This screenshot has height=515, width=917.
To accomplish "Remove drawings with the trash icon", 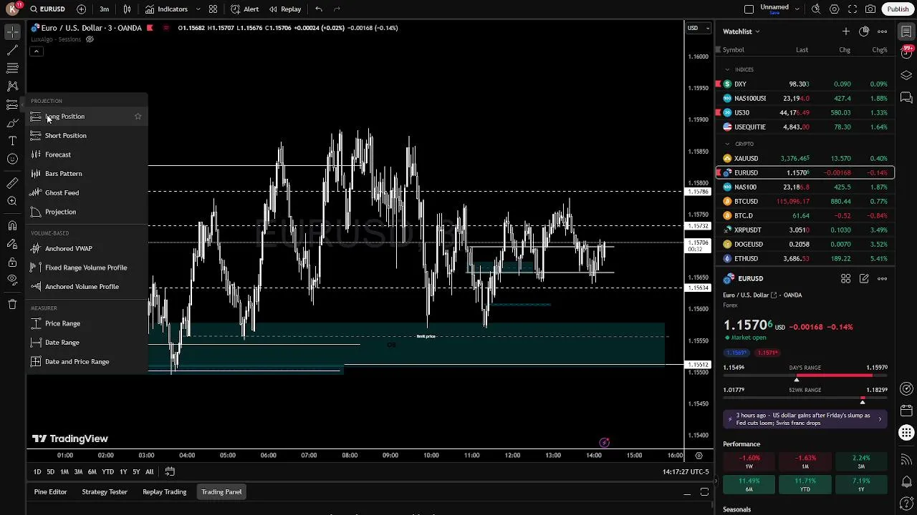I will pyautogui.click(x=12, y=305).
